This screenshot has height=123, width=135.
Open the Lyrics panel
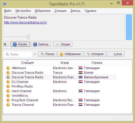[x=116, y=54]
